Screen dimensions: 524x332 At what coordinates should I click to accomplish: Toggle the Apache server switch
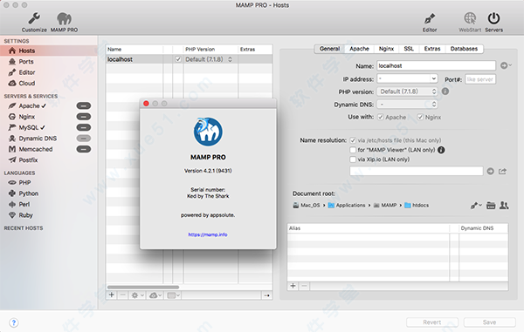tap(84, 106)
